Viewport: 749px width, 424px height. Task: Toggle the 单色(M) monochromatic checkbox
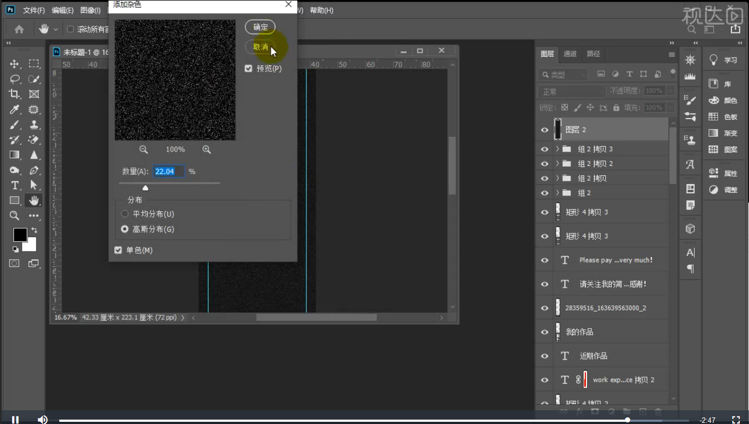(x=118, y=250)
